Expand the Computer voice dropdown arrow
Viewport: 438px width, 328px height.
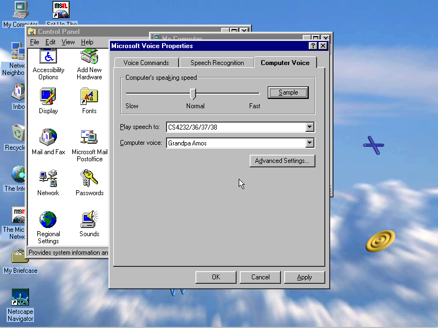click(310, 143)
